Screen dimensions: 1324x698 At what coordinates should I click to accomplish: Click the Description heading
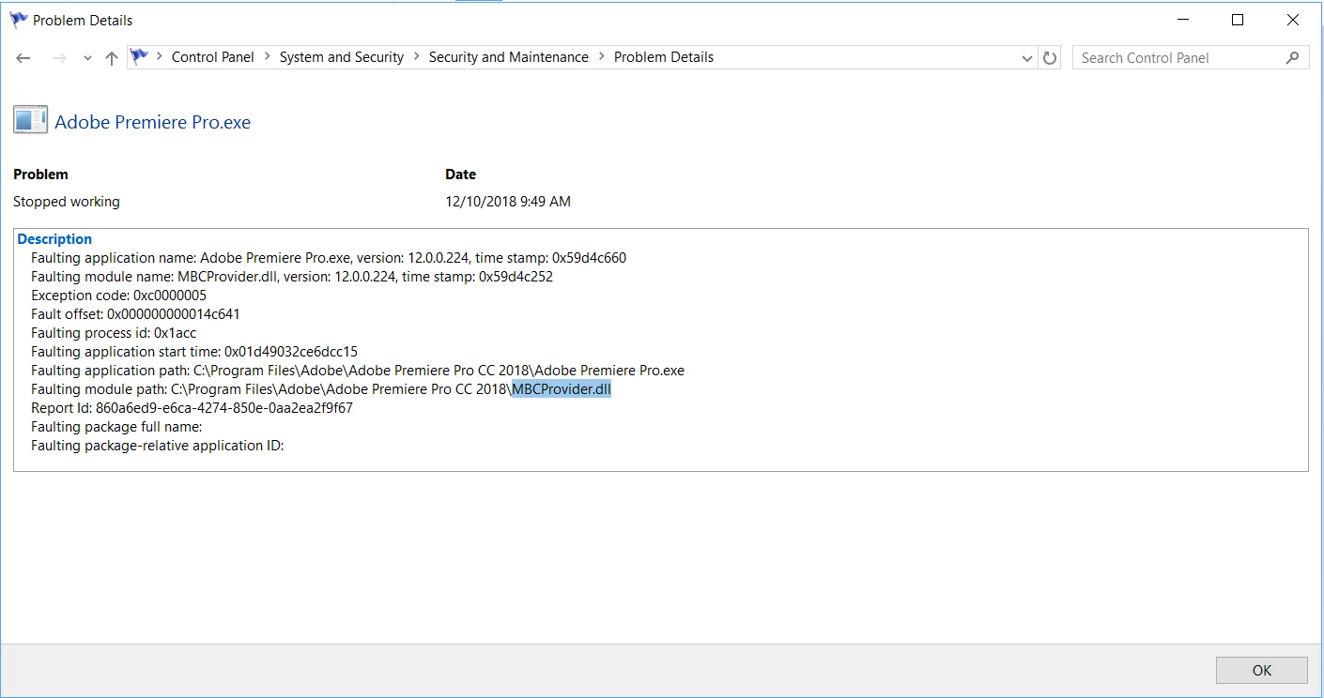click(x=54, y=239)
